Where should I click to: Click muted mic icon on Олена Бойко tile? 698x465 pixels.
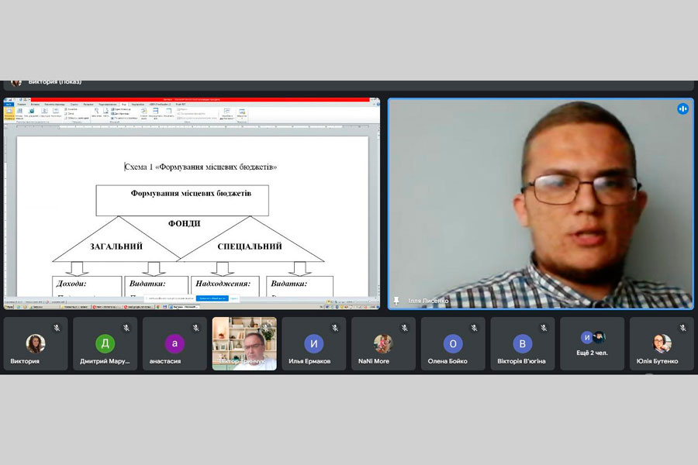click(474, 328)
